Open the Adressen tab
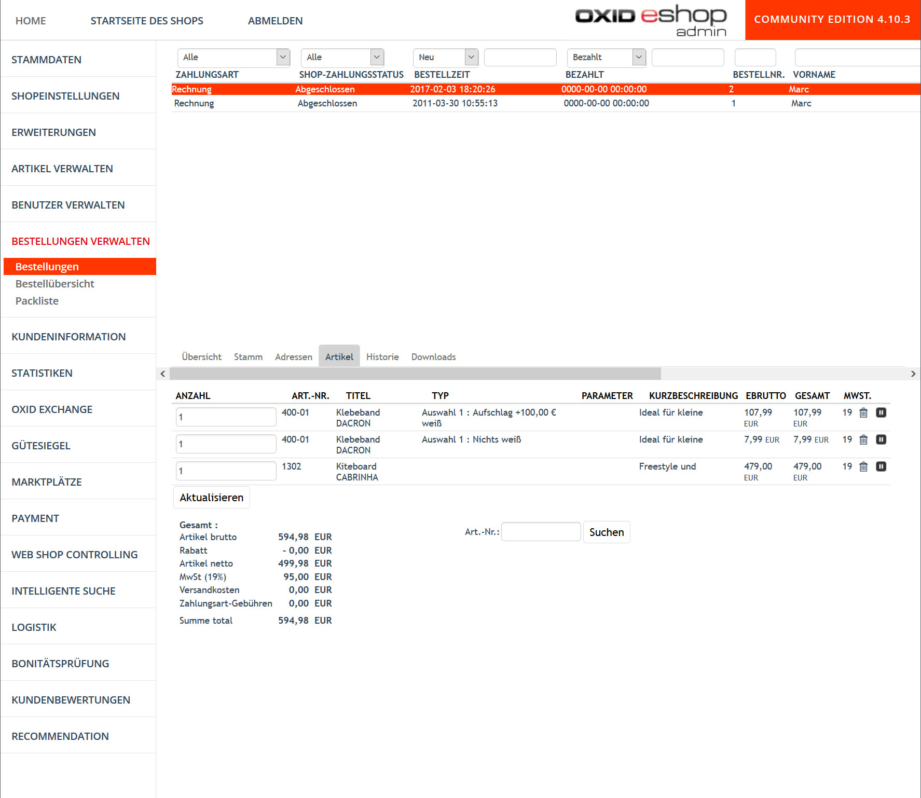 294,357
